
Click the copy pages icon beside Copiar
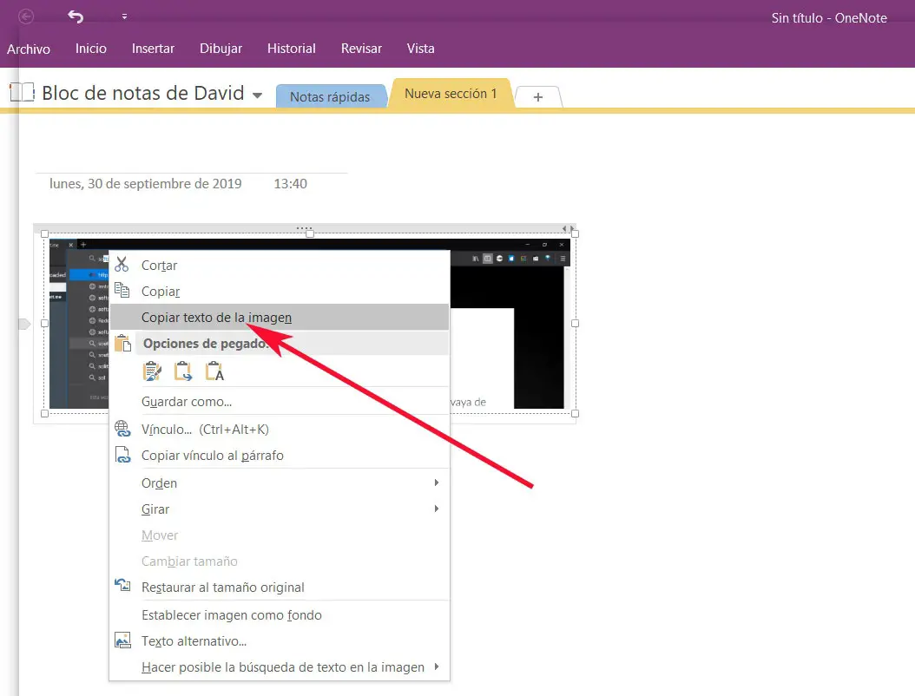[122, 290]
